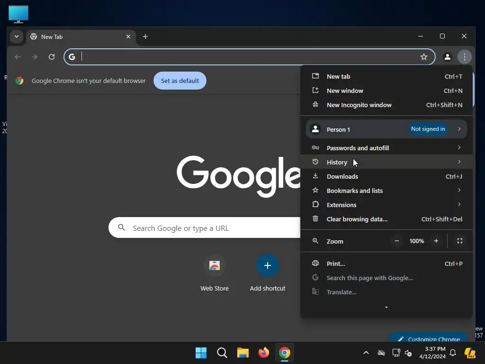Screen dimensions: 485x364
Task: Close the Chrome three-dot menu button
Action: [464, 57]
